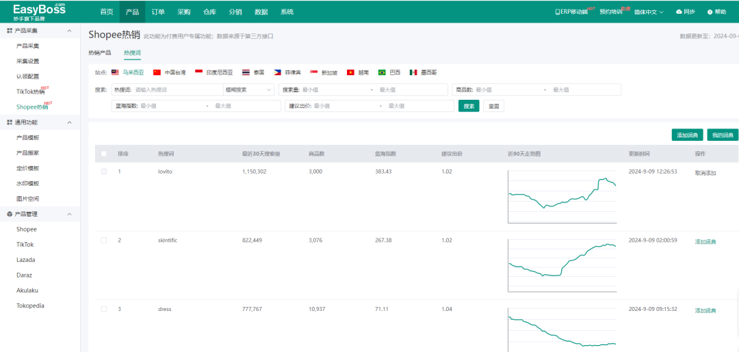
Task: Click the Malaysia flag icon
Action: point(115,72)
